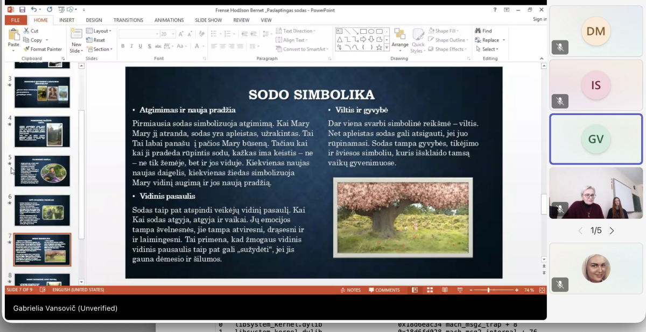The width and height of the screenshot is (646, 332).
Task: Click the Reset slide button
Action: (96, 40)
